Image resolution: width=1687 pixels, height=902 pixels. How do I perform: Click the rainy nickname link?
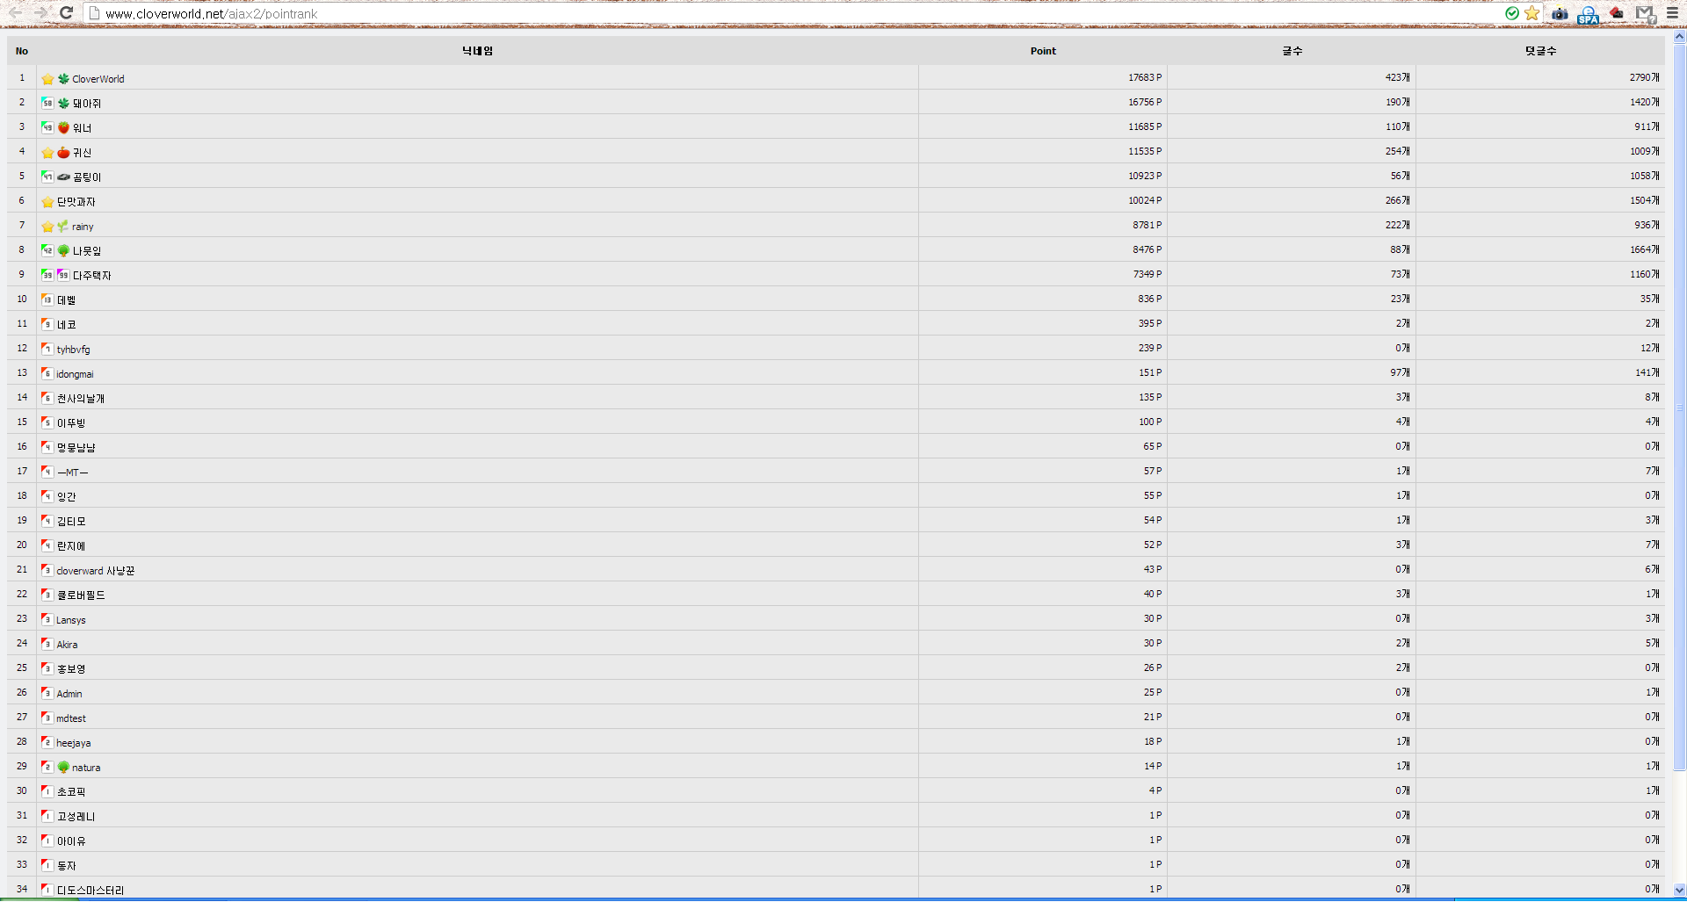83,227
